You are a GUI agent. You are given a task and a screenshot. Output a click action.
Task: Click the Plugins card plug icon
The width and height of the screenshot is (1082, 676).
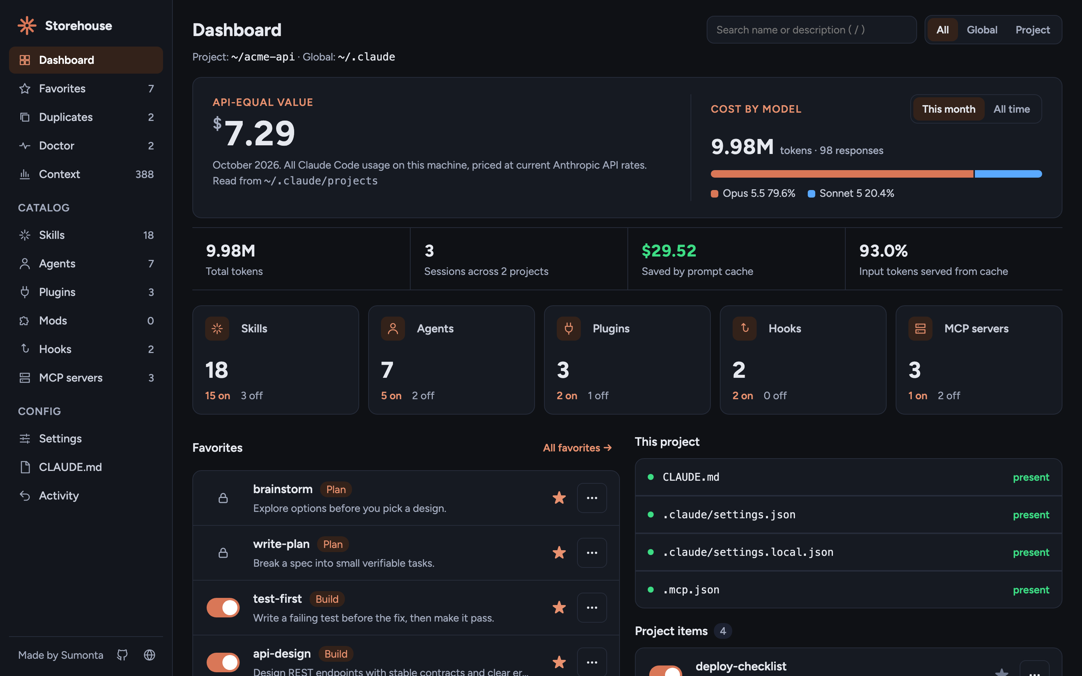click(x=568, y=329)
